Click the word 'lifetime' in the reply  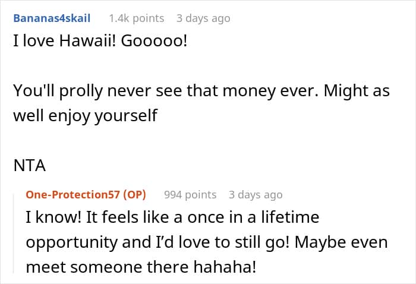coord(290,218)
